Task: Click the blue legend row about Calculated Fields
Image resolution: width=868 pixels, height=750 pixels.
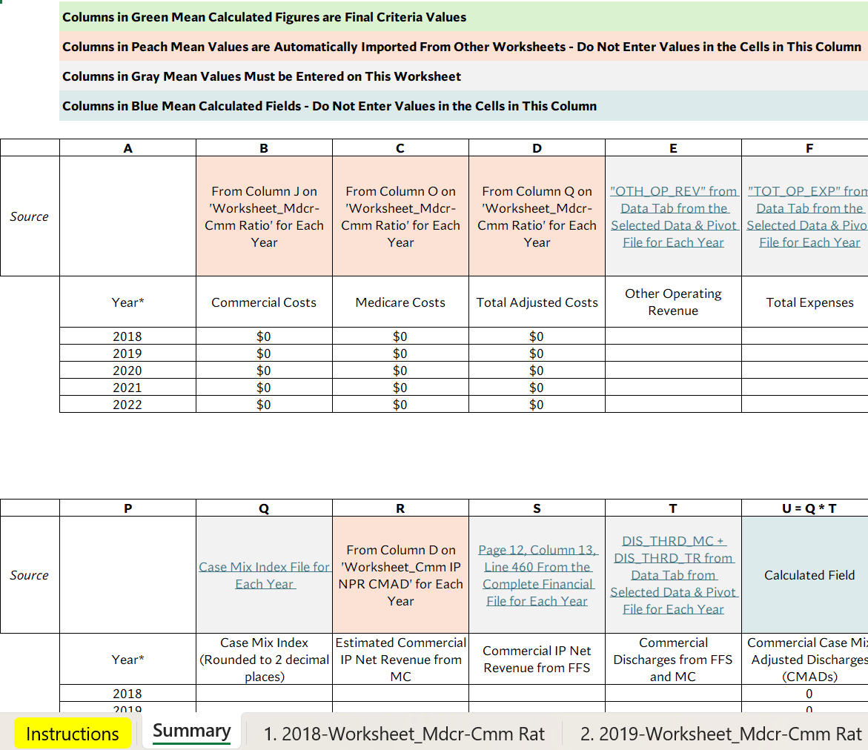Action: click(463, 106)
